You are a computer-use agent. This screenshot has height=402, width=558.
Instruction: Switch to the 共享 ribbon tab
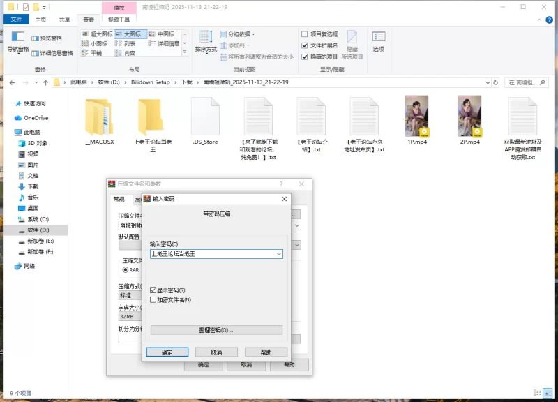tap(64, 20)
